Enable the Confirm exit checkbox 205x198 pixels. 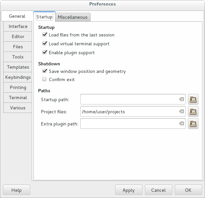(x=45, y=79)
